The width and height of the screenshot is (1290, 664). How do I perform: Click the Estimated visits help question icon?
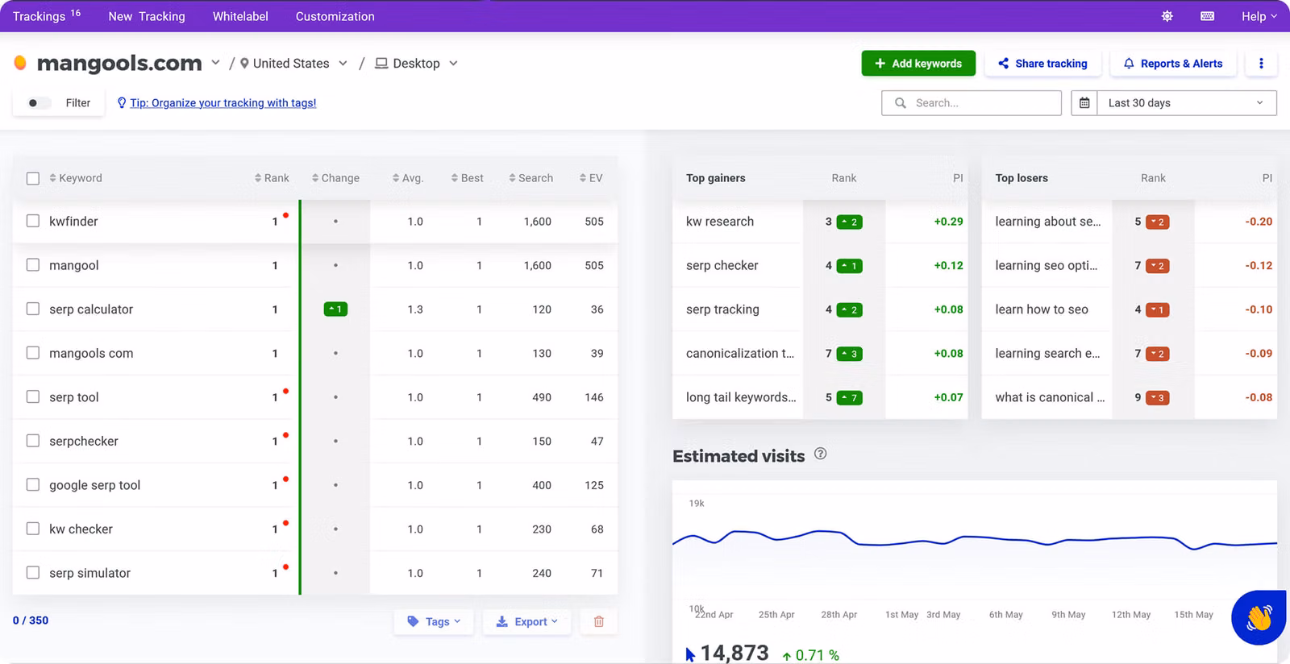coord(820,454)
